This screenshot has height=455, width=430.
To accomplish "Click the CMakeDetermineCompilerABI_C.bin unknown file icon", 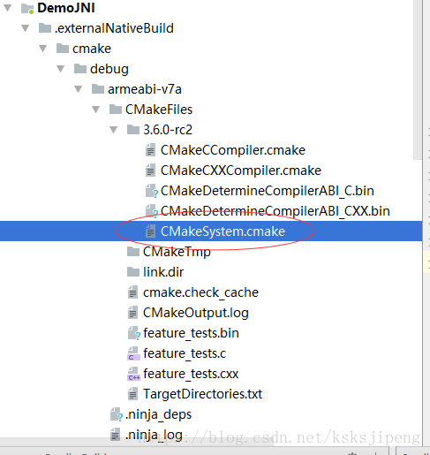I will pos(152,191).
